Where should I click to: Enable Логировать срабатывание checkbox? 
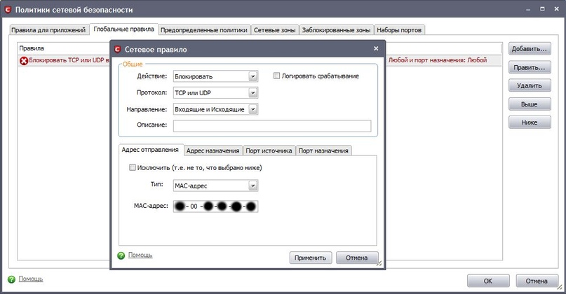[276, 76]
